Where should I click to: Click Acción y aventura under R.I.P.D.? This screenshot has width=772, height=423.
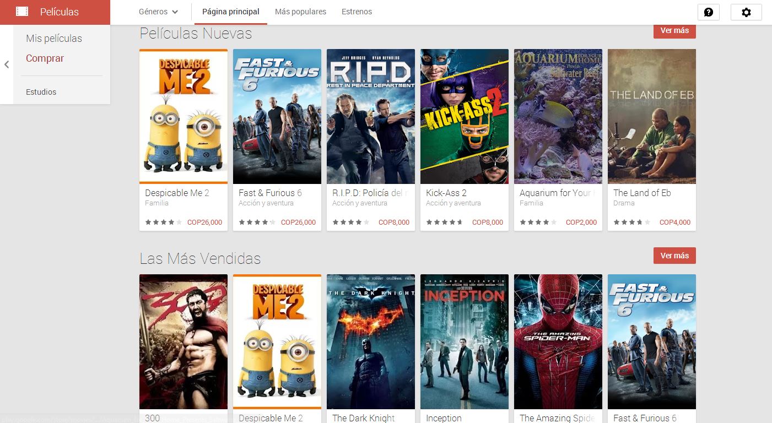tap(360, 203)
